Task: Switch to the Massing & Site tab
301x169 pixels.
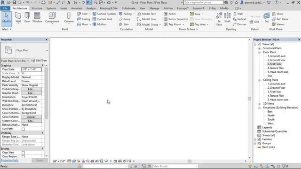Action: click(109, 8)
